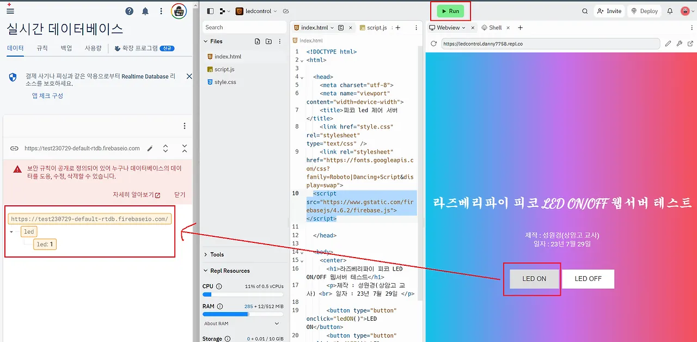Create a new folder icon
This screenshot has width=697, height=342.
(268, 41)
